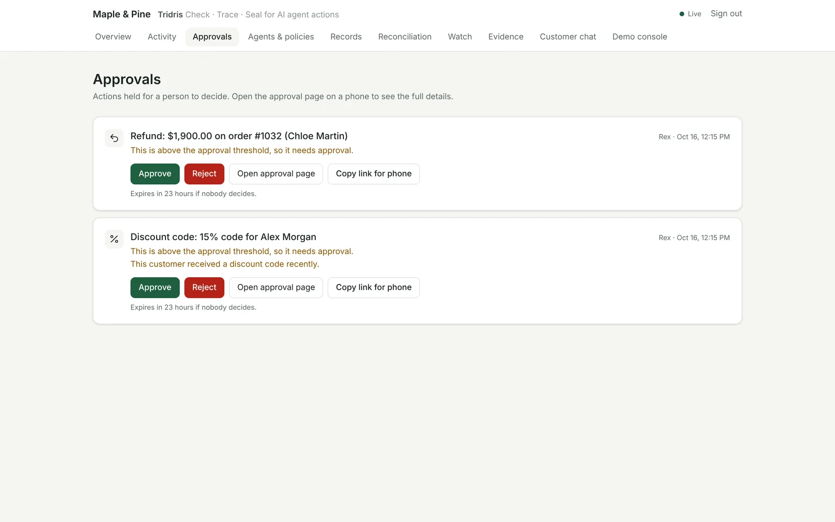The image size is (835, 522).
Task: Click the threshold warning on the discount card
Action: point(242,251)
